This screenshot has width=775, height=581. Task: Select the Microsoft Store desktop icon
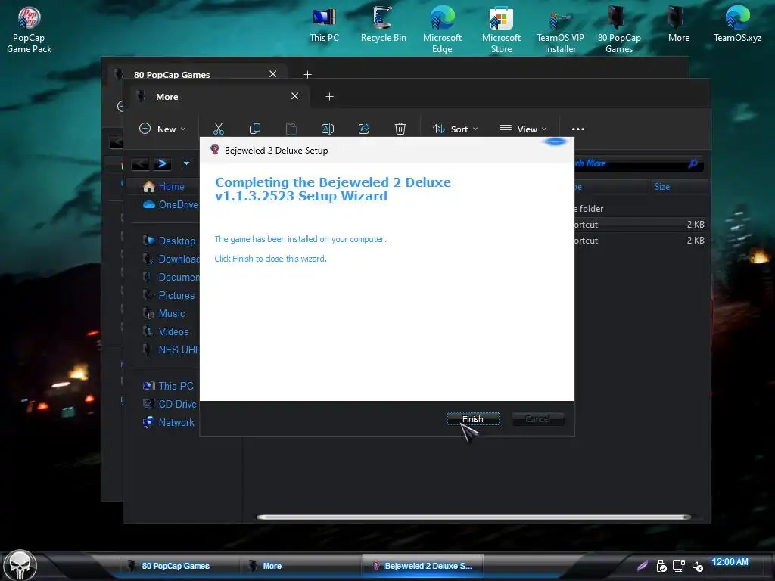pos(501,30)
